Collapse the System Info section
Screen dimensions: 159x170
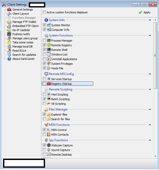coord(150,20)
